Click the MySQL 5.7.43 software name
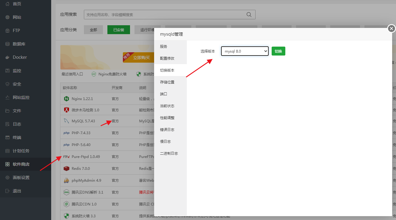396x220 pixels. pyautogui.click(x=83, y=121)
